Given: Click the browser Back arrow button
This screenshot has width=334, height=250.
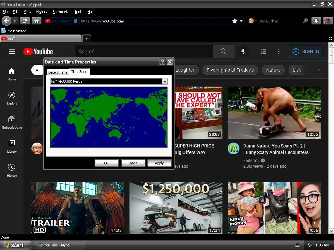Looking at the screenshot, I should [x=7, y=21].
